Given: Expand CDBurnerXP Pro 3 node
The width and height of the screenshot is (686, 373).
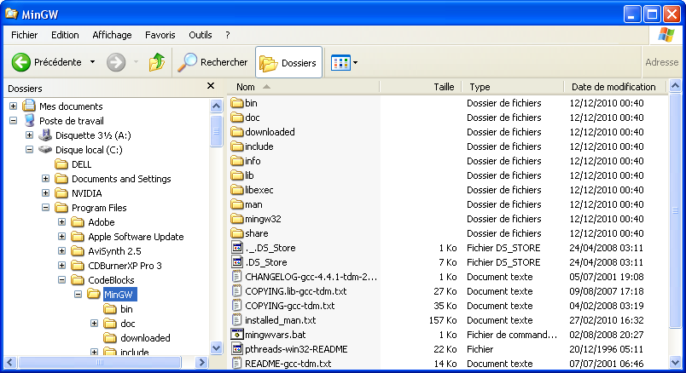Looking at the screenshot, I should 61,265.
